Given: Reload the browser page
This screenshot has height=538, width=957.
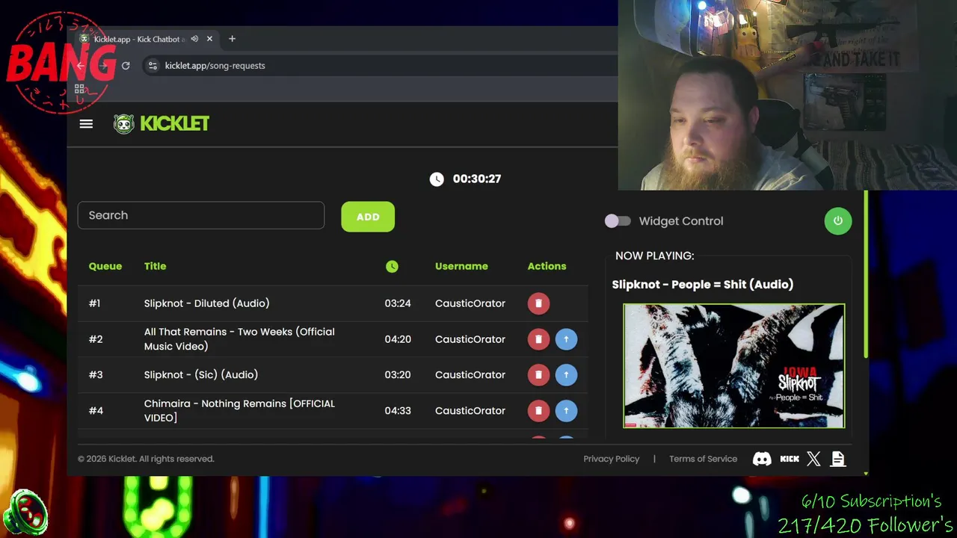Looking at the screenshot, I should click(126, 66).
